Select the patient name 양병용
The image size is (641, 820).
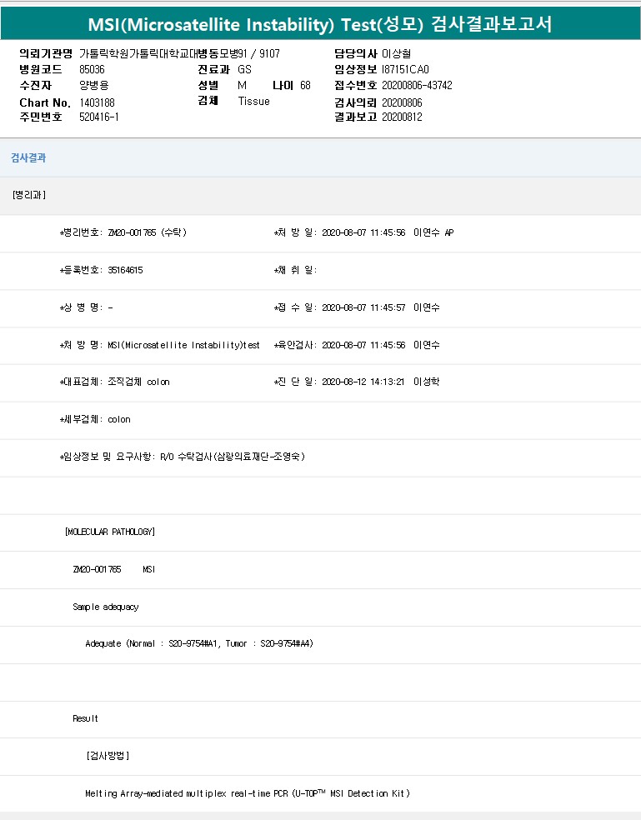(94, 85)
